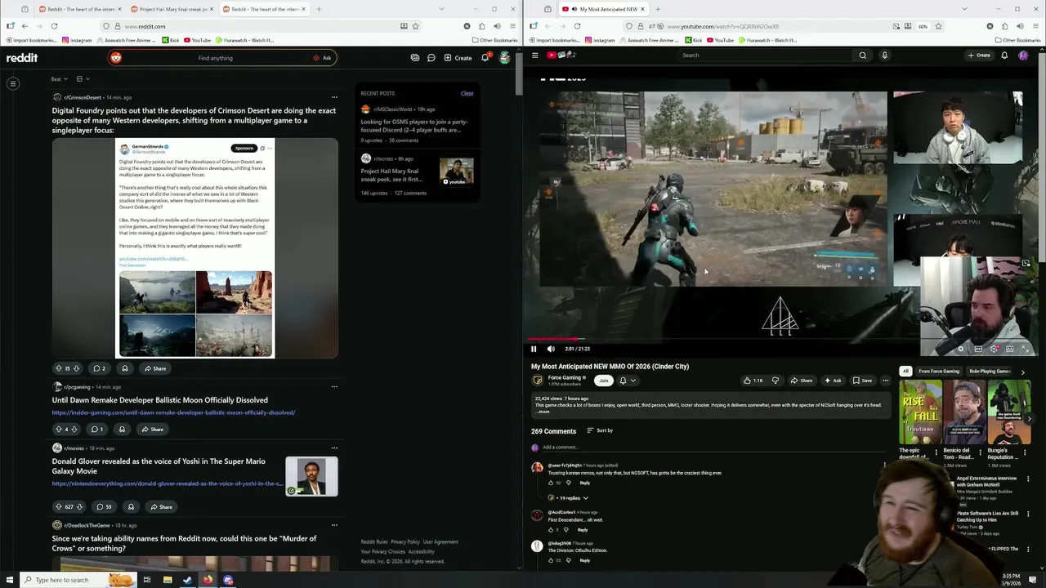The image size is (1046, 588).
Task: Open comments Sort by dropdown
Action: point(600,430)
